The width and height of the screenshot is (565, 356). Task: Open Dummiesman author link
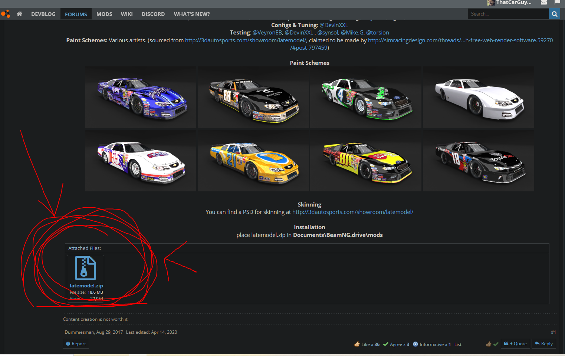point(79,332)
